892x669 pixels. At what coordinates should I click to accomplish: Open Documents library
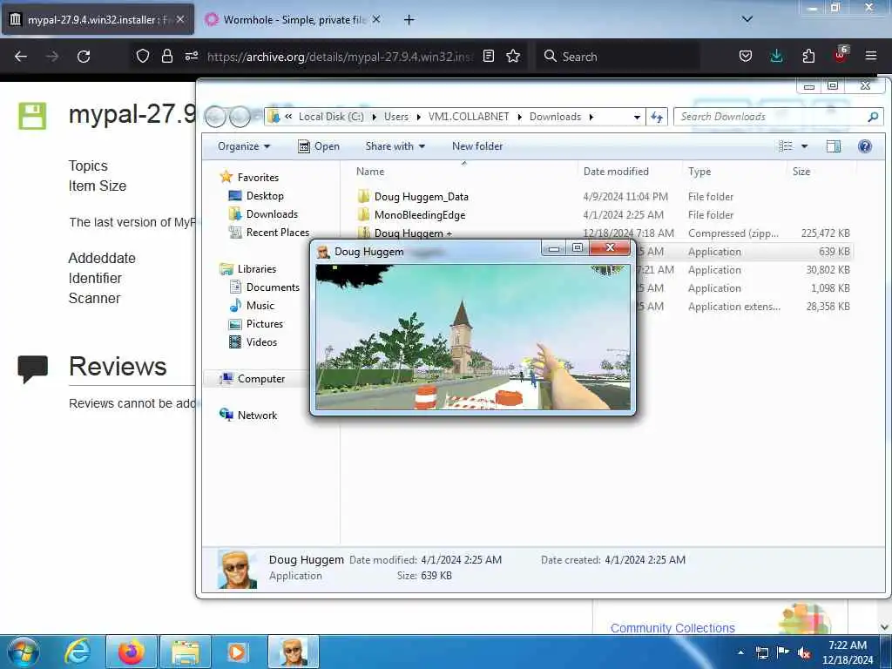tap(273, 287)
